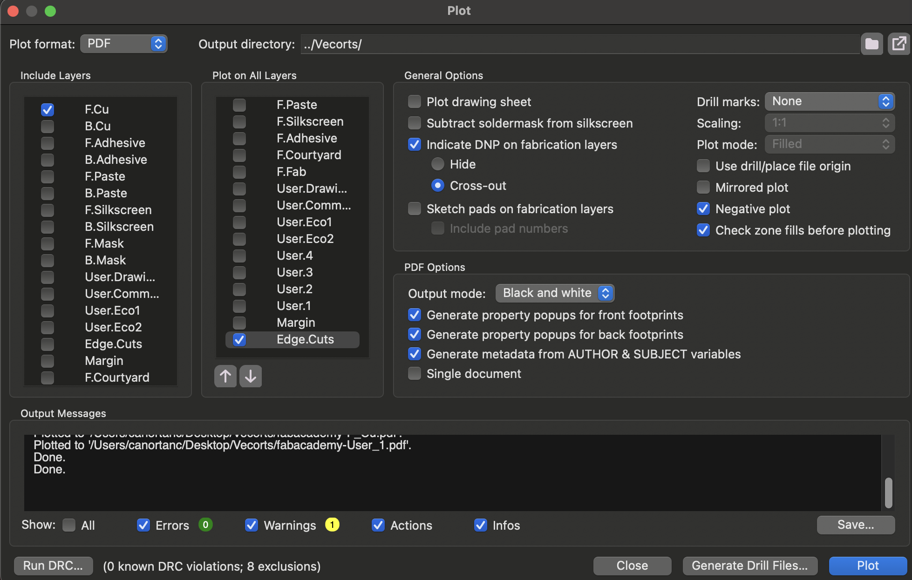This screenshot has height=580, width=912.
Task: Click Run DRC button
Action: click(x=53, y=566)
